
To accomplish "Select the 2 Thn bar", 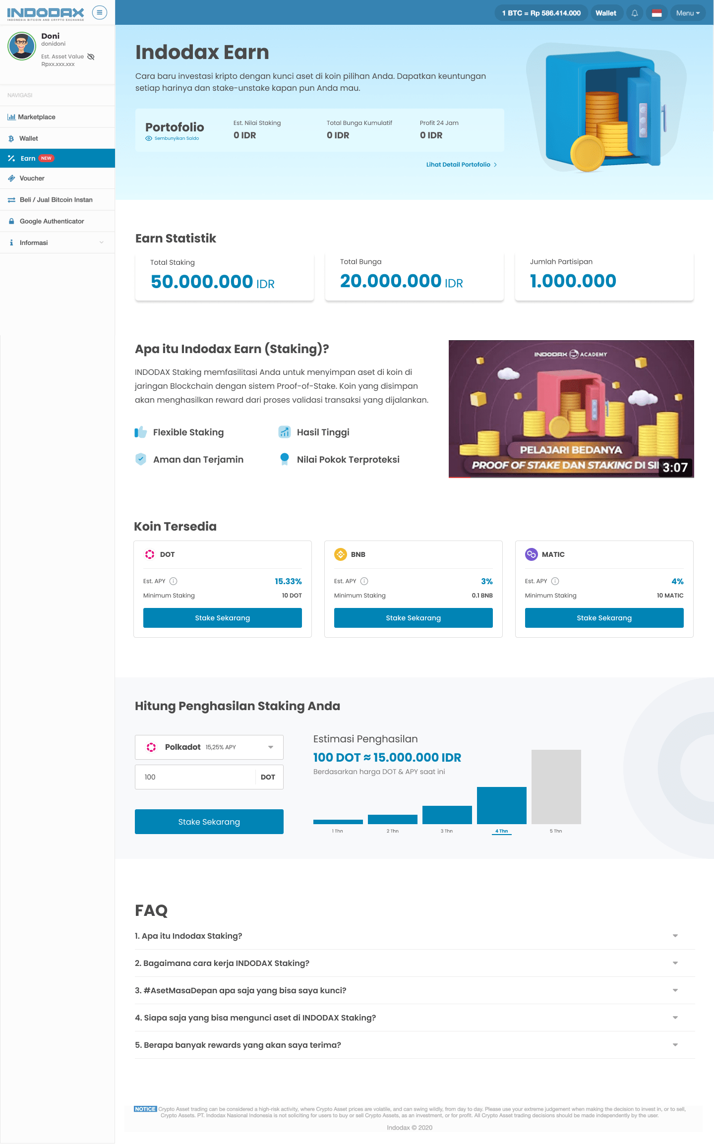I will tap(393, 819).
